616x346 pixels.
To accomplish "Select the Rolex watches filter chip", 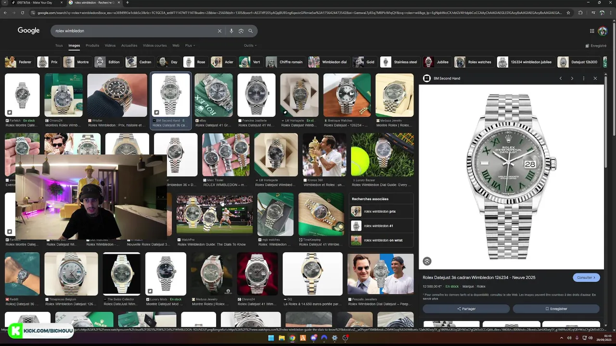I will [474, 62].
